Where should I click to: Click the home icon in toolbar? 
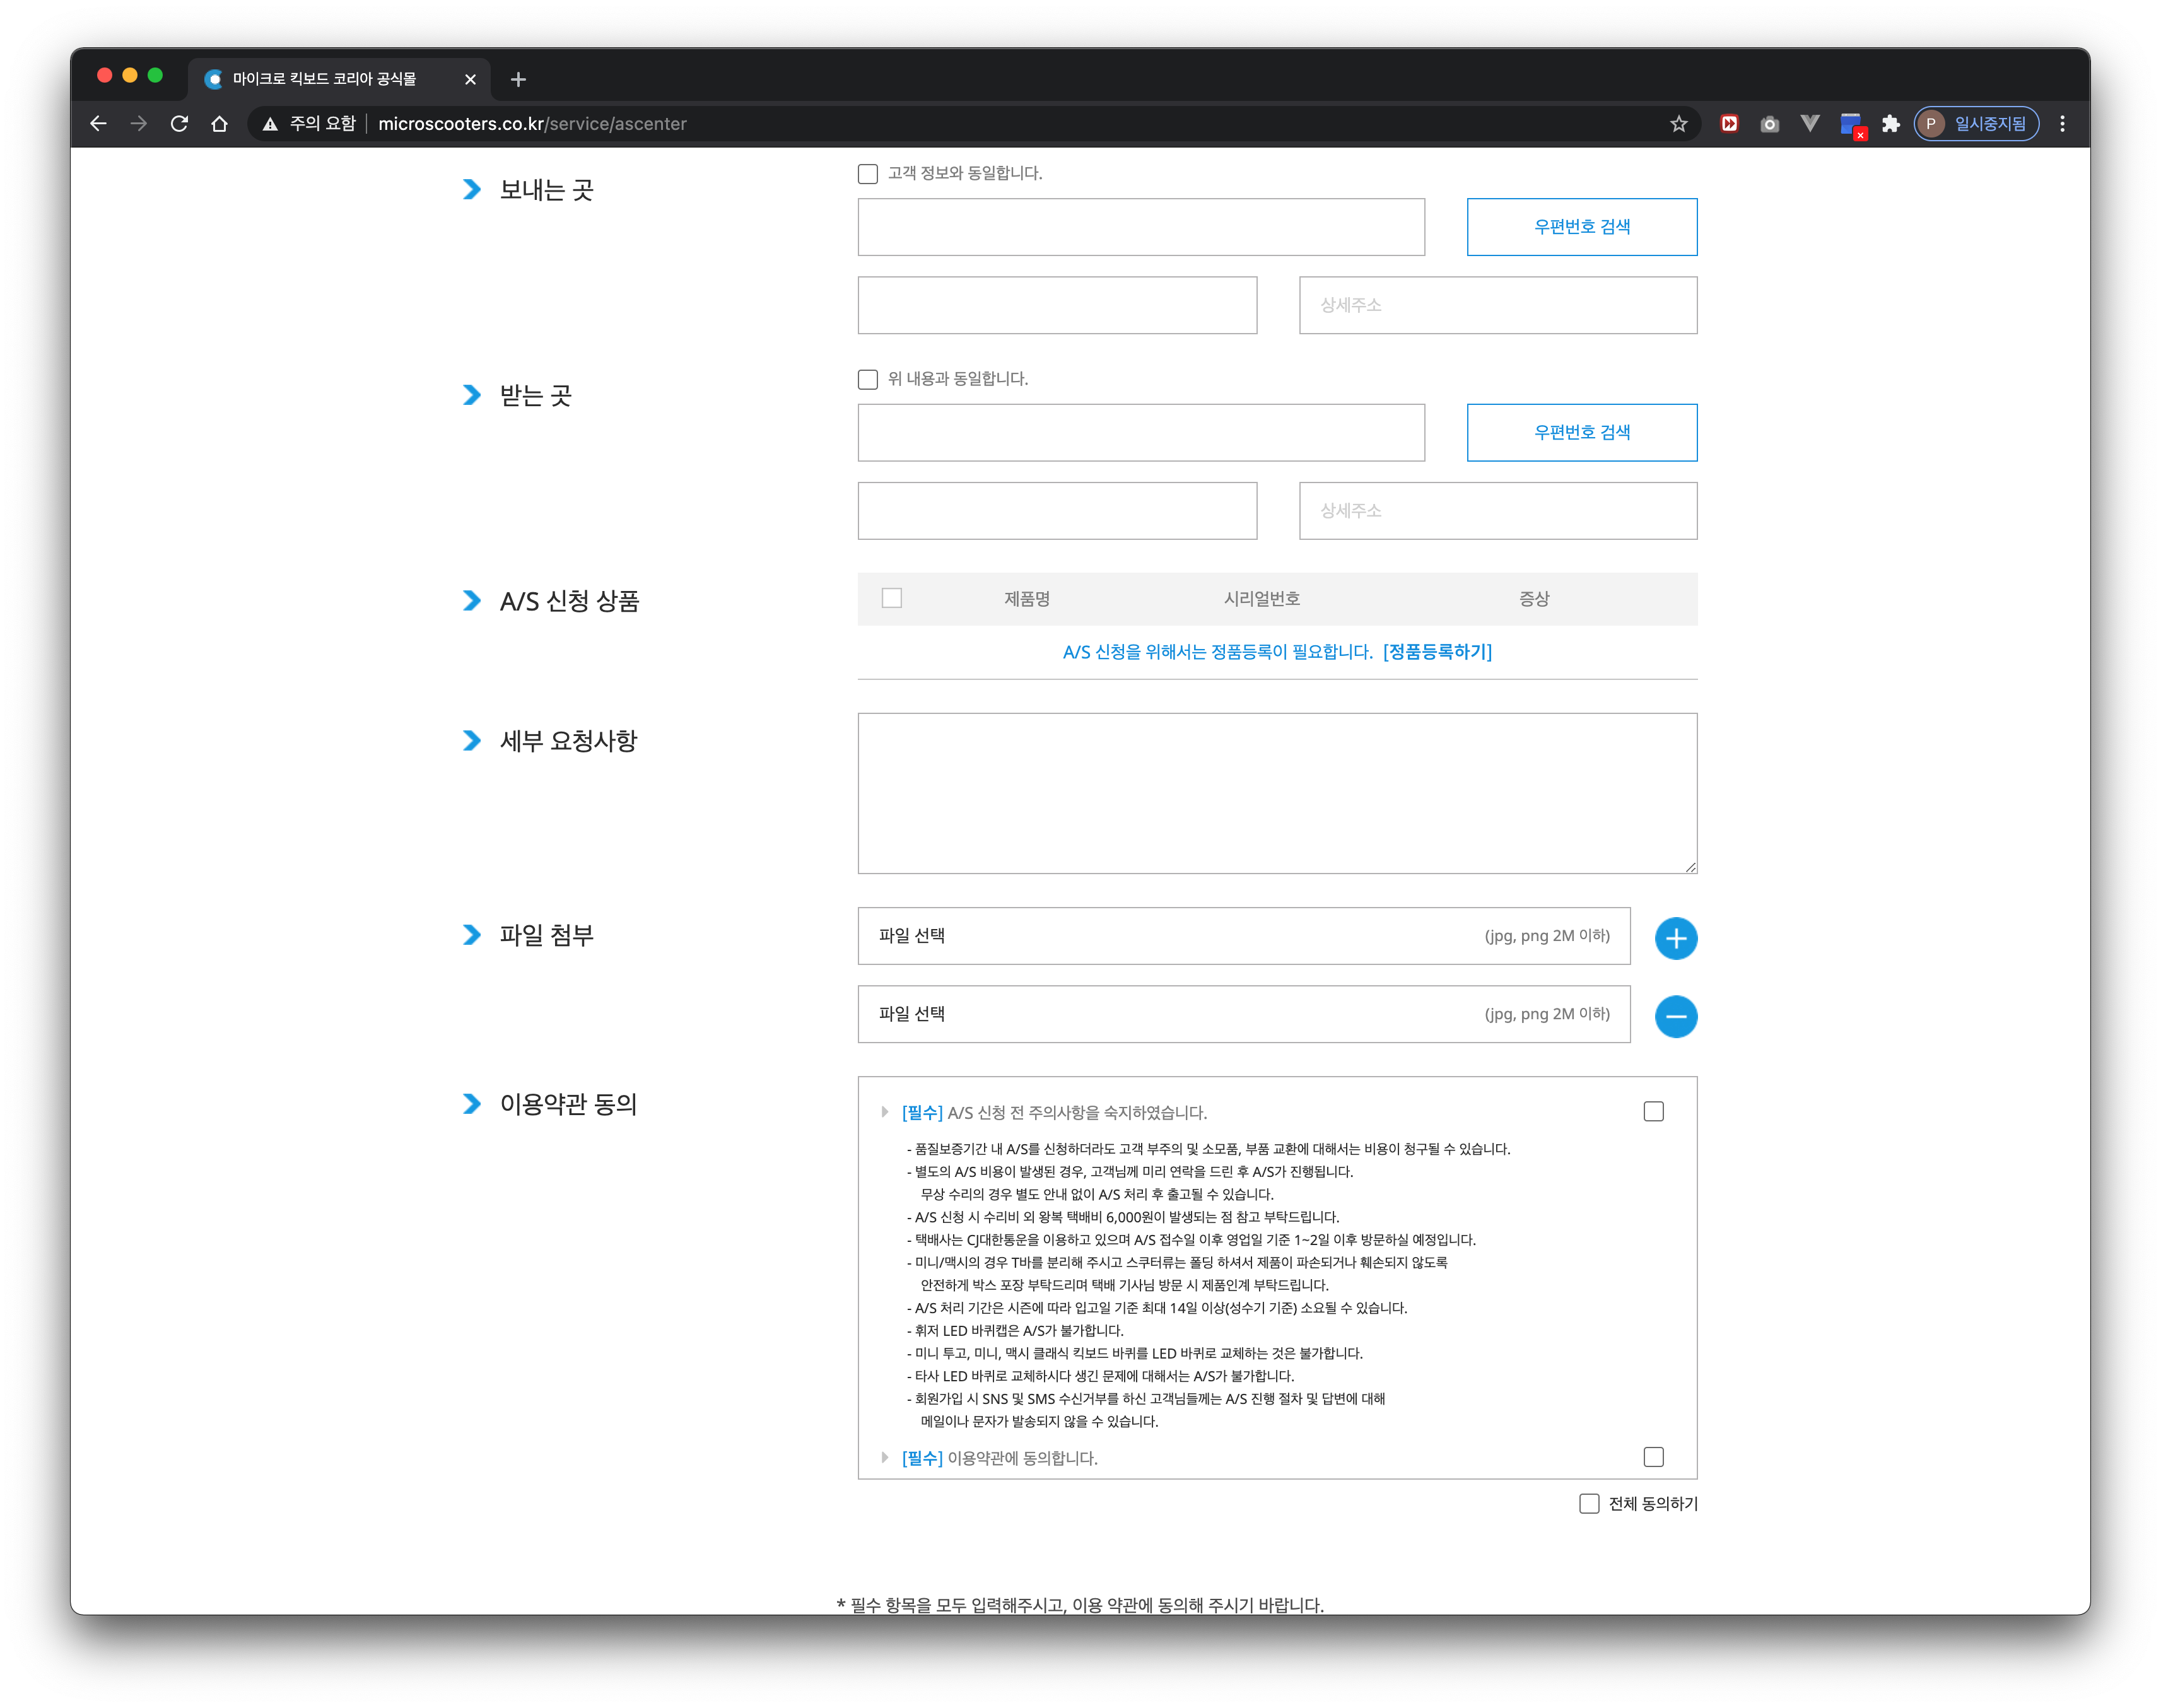(x=219, y=124)
